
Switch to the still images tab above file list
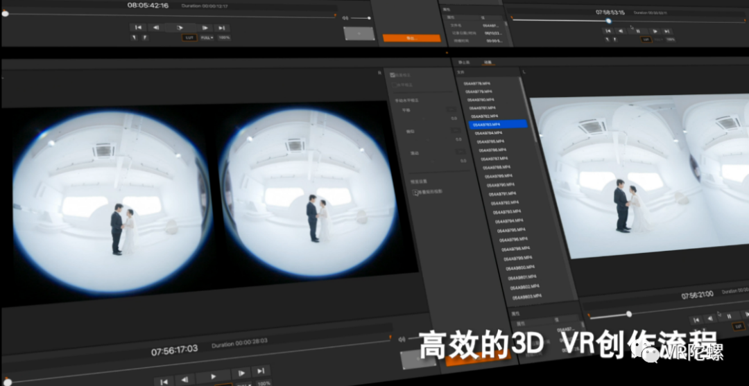[464, 62]
